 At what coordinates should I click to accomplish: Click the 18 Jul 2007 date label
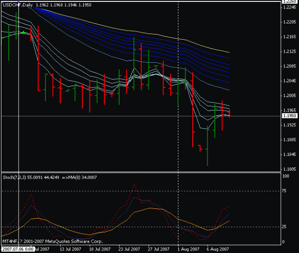tap(100, 249)
